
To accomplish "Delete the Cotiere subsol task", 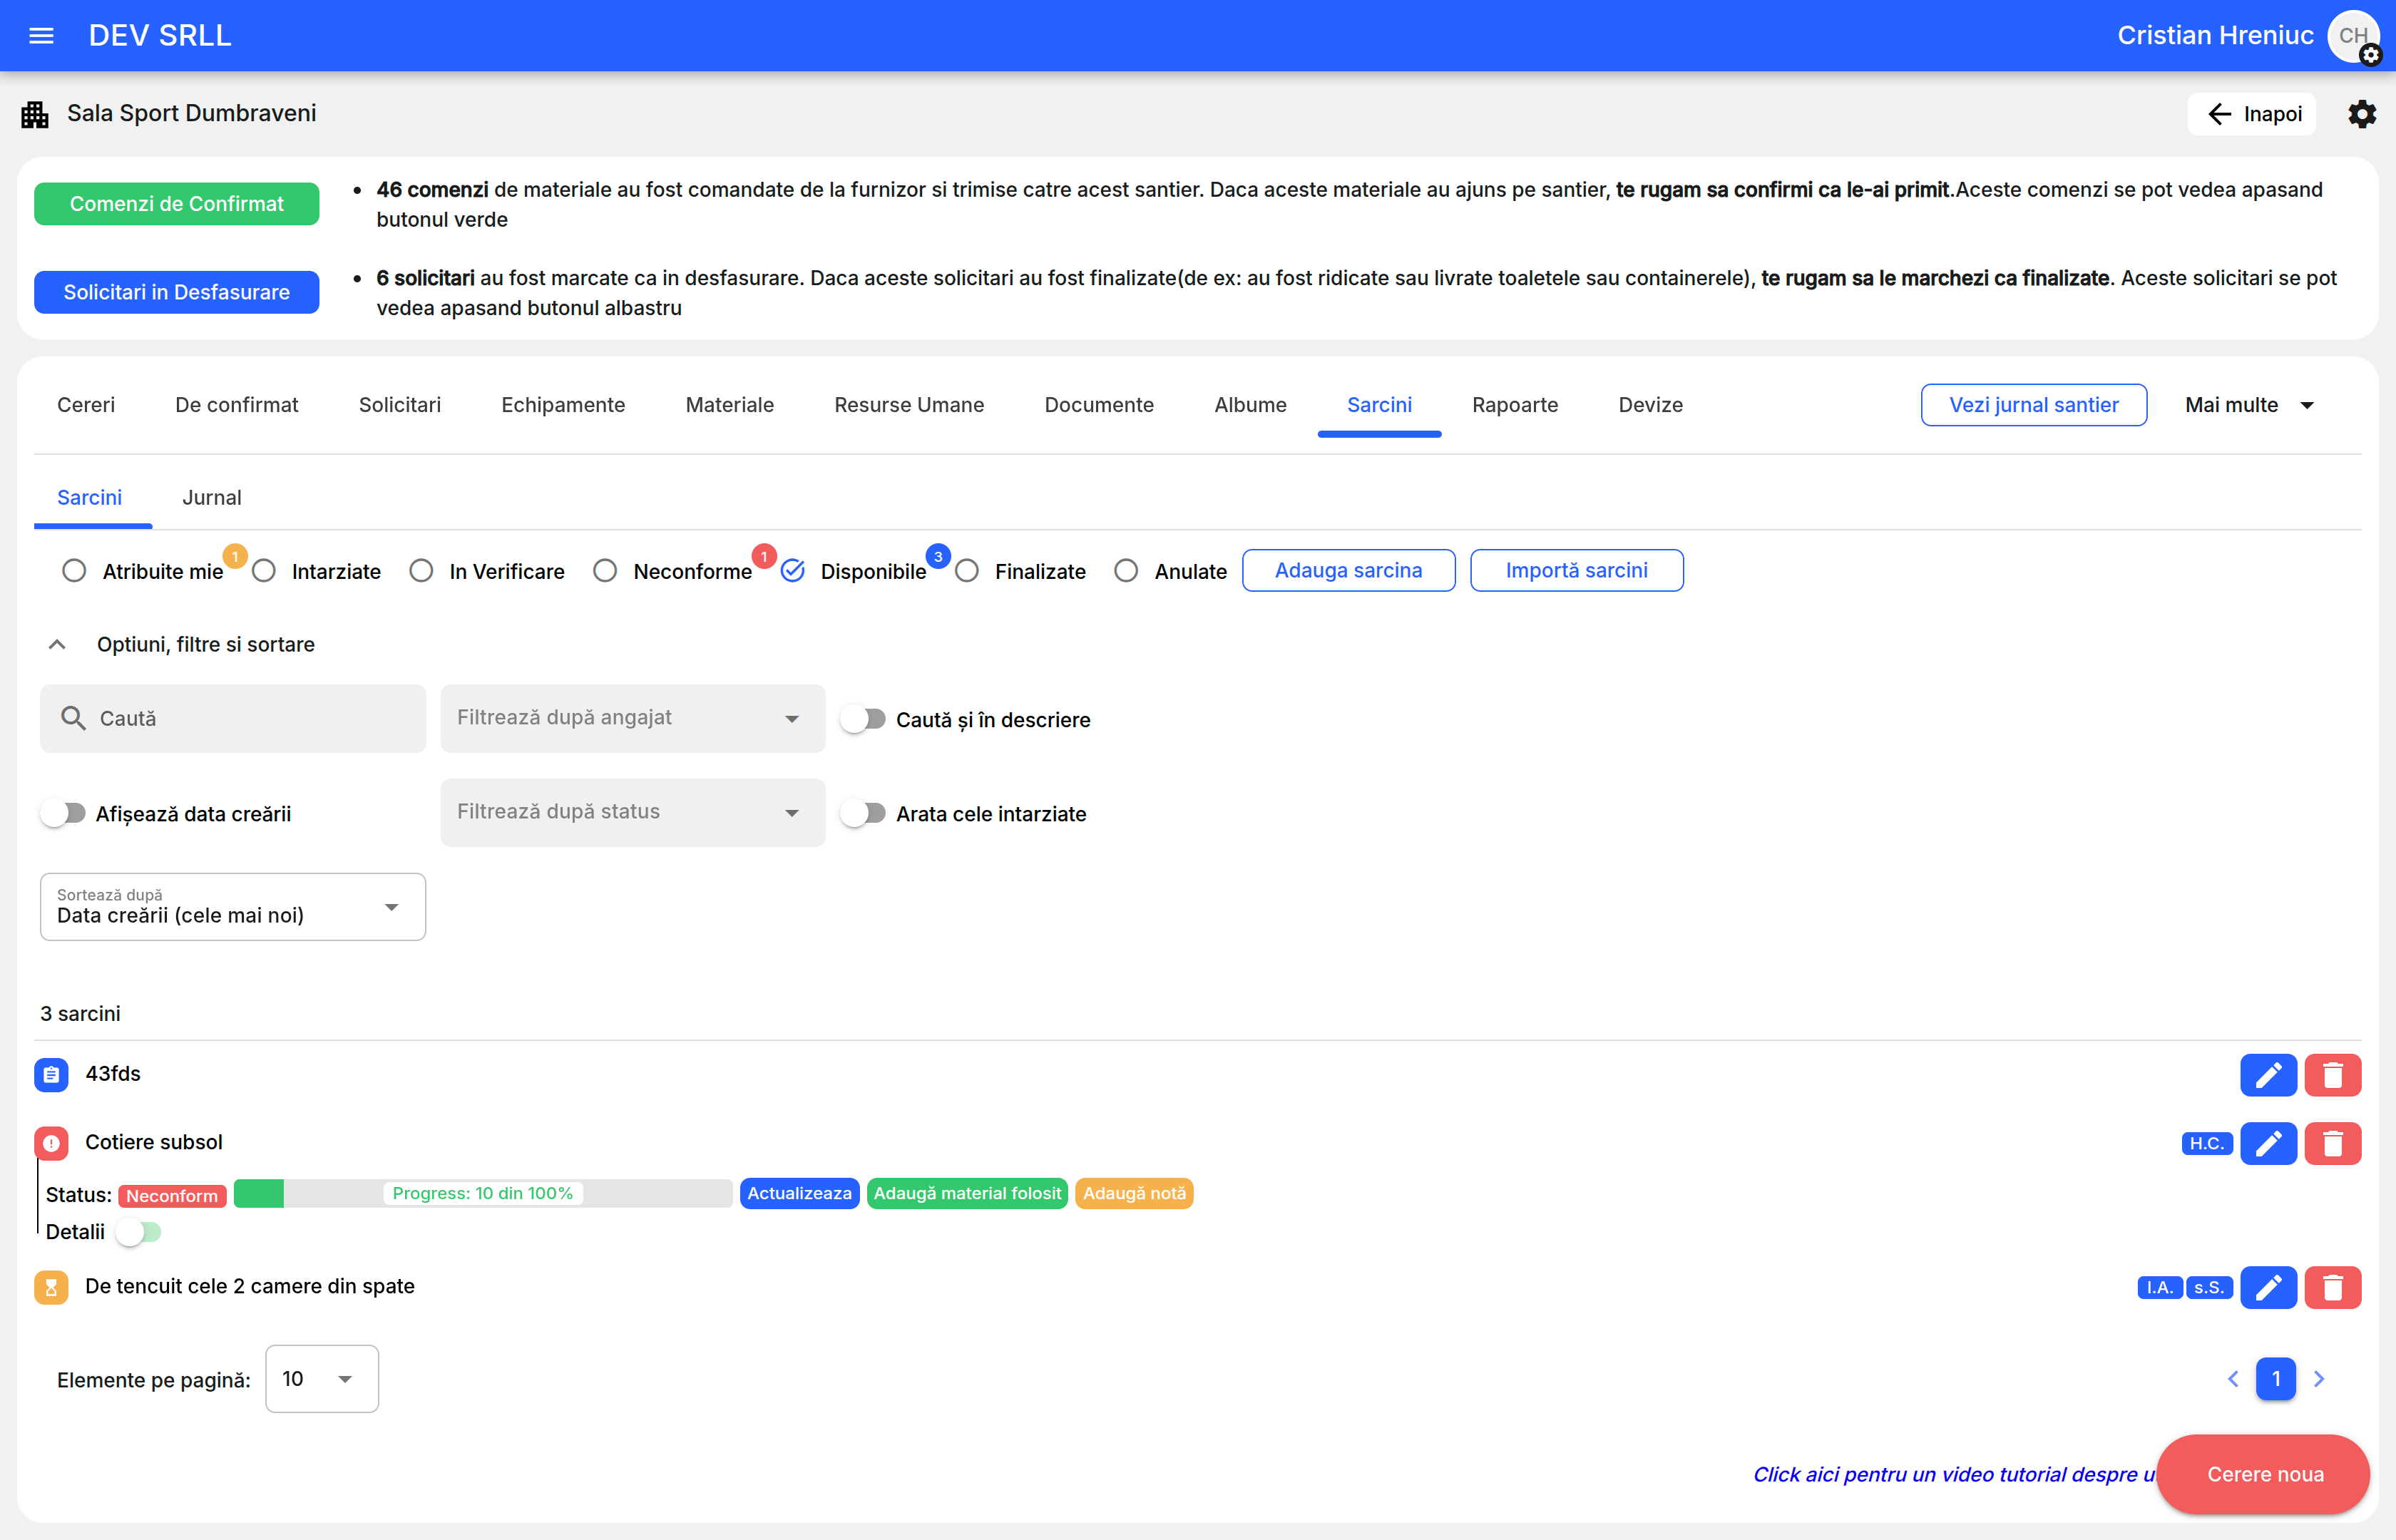I will [x=2332, y=1143].
